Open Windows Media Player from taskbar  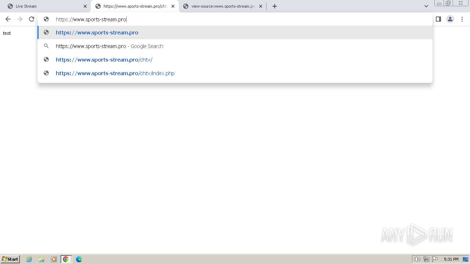pyautogui.click(x=54, y=259)
